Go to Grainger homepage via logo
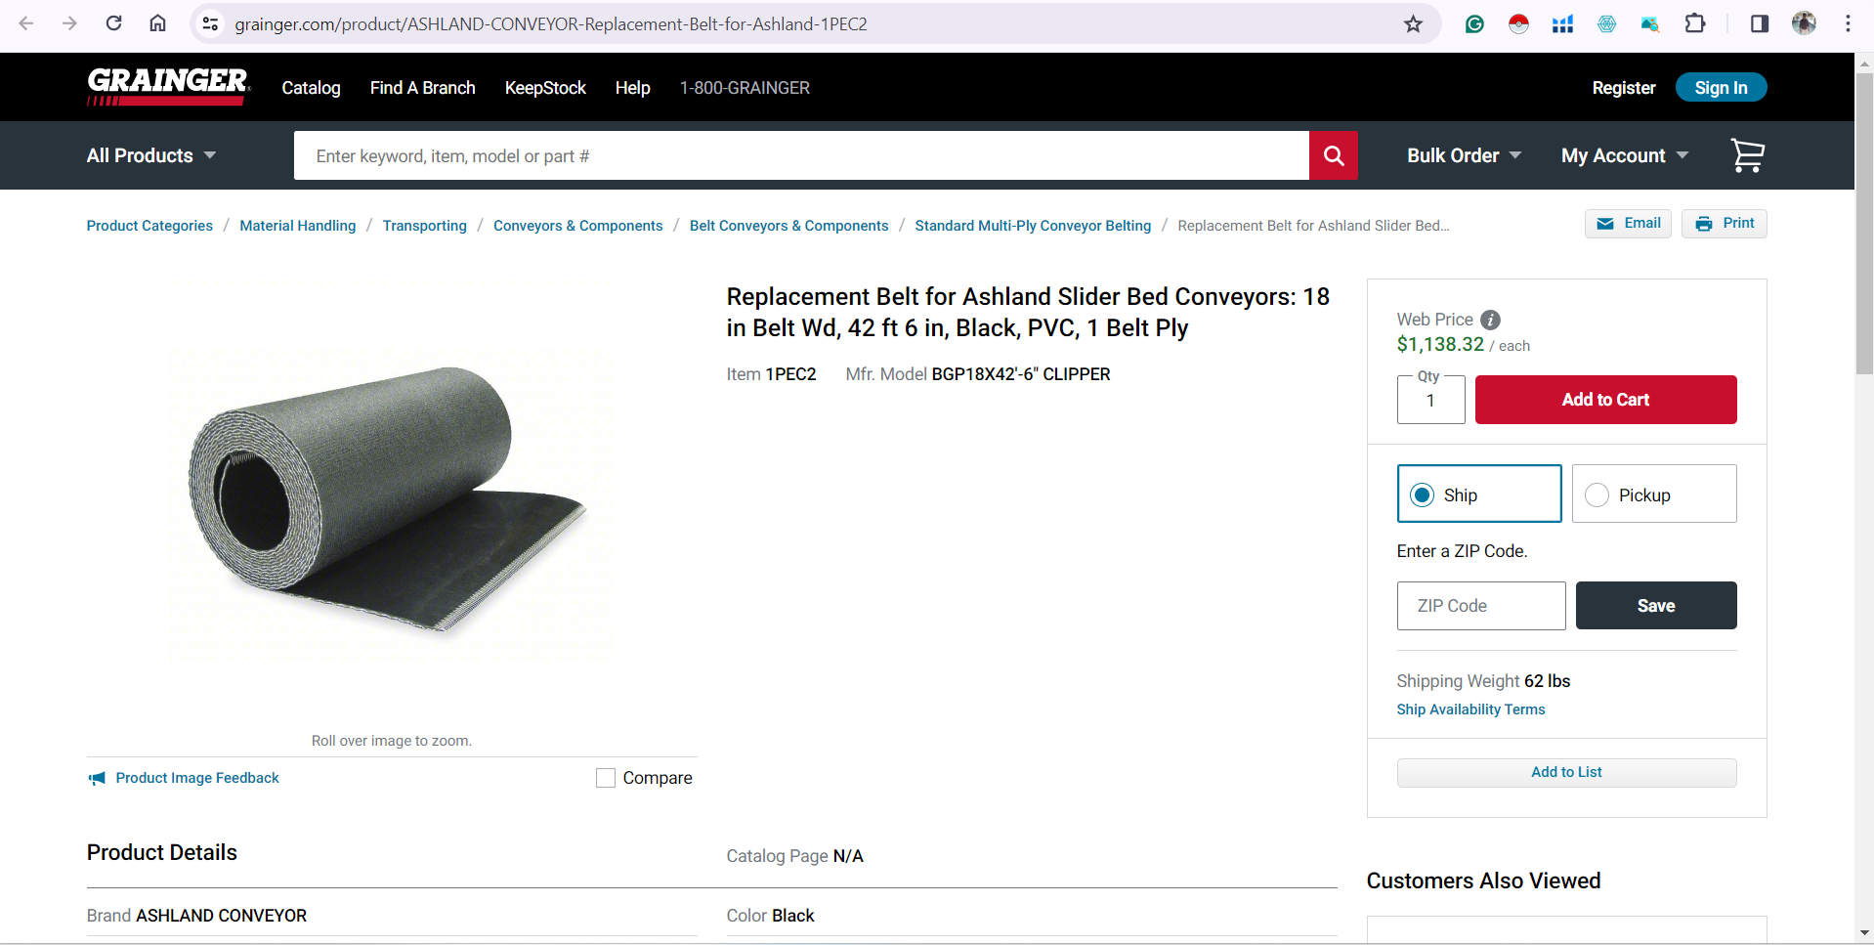The image size is (1874, 945). 168,87
